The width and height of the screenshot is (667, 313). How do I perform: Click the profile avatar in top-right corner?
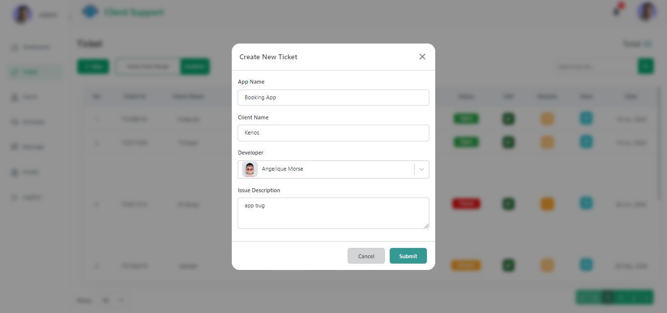tap(646, 12)
